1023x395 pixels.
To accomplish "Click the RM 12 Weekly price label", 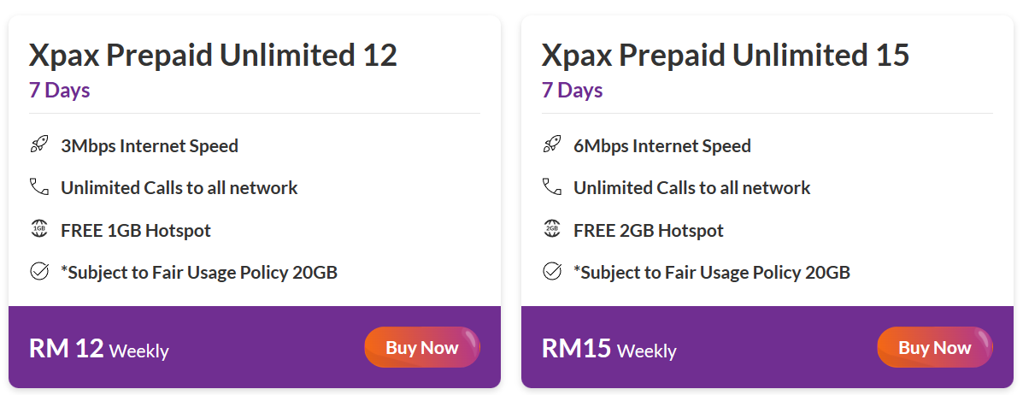I will coord(99,349).
